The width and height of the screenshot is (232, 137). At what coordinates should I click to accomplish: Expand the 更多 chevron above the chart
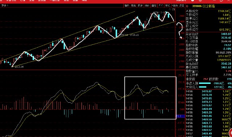point(5,5)
